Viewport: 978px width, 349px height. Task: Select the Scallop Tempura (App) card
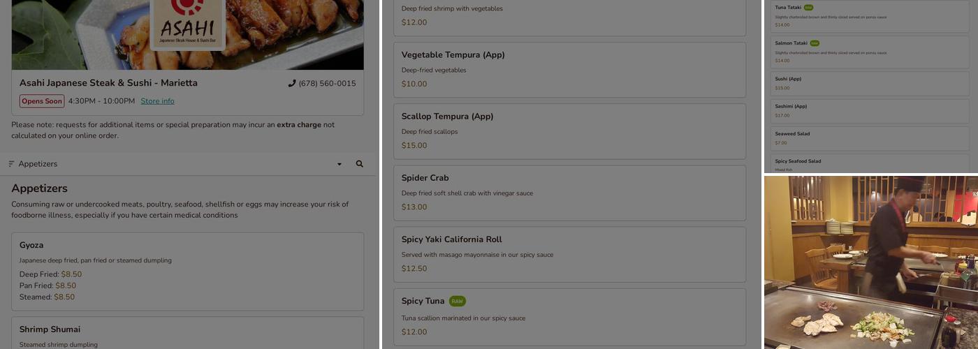(x=569, y=131)
